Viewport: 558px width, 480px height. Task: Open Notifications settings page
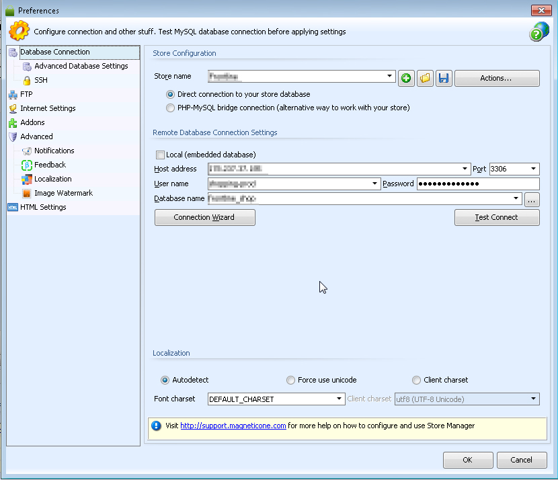[54, 151]
